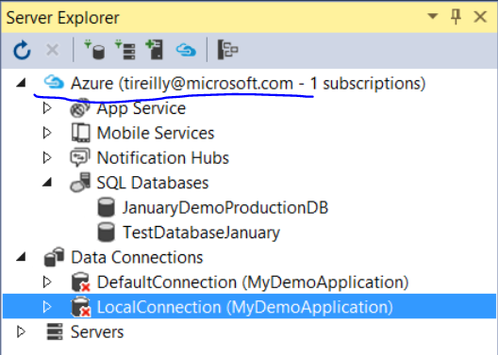The width and height of the screenshot is (498, 355).
Task: Select JanuaryDemoProductionDB database name
Action: click(x=225, y=208)
